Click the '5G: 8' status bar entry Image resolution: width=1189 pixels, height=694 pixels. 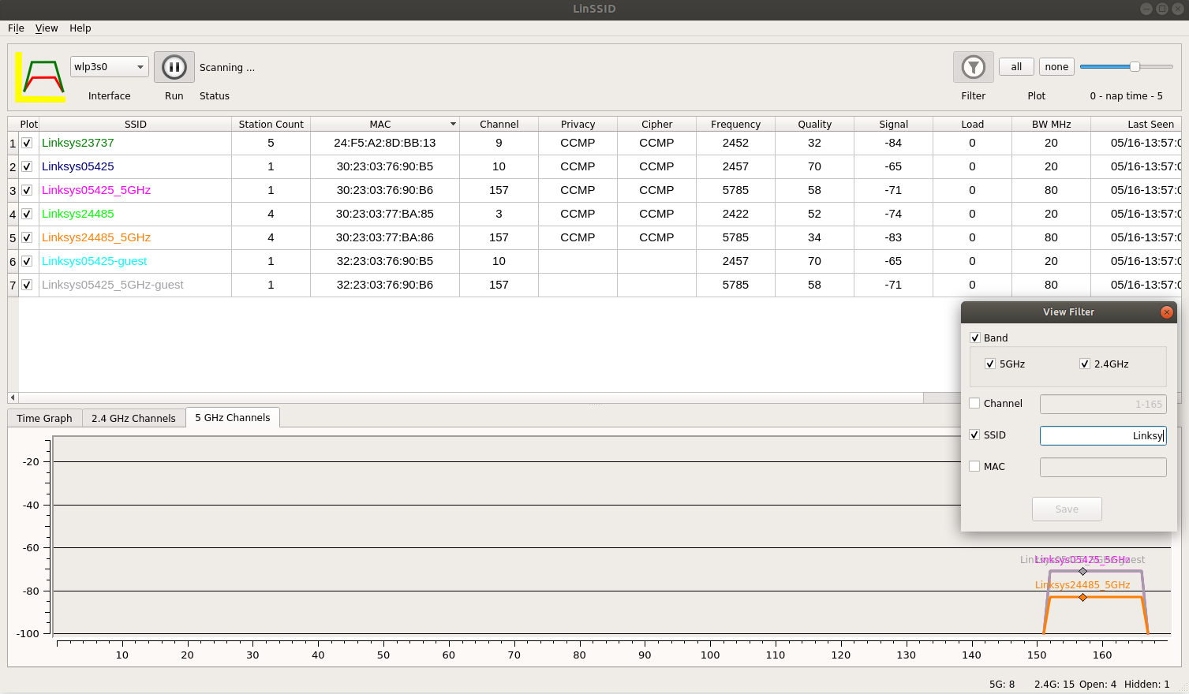tap(1002, 684)
